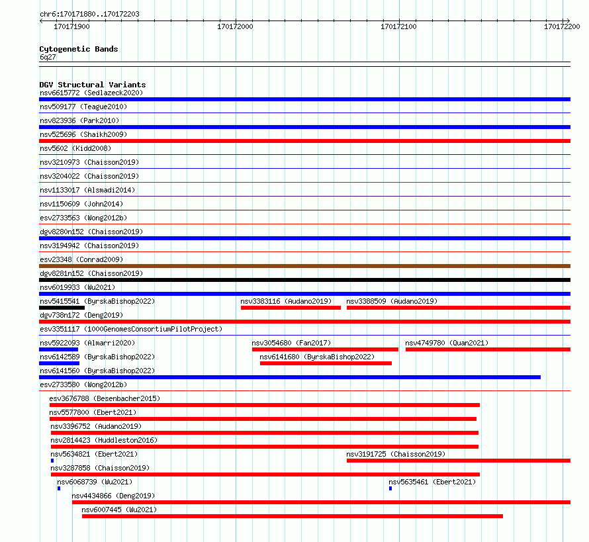Viewport: 589px width, 542px height.
Task: Open esv3351117 1000GenomesConsortiumPilotProject entry
Action: click(131, 329)
